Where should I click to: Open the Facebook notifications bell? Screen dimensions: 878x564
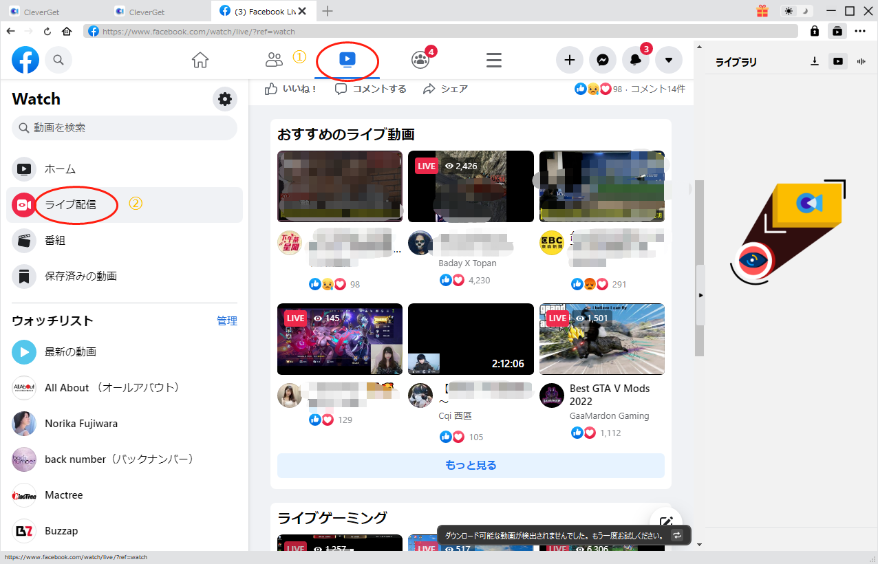[x=635, y=60]
